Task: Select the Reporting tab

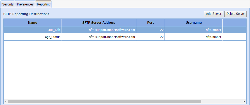Action: click(44, 4)
